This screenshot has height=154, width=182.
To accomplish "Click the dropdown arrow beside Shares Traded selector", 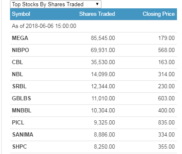I will pos(97,4).
